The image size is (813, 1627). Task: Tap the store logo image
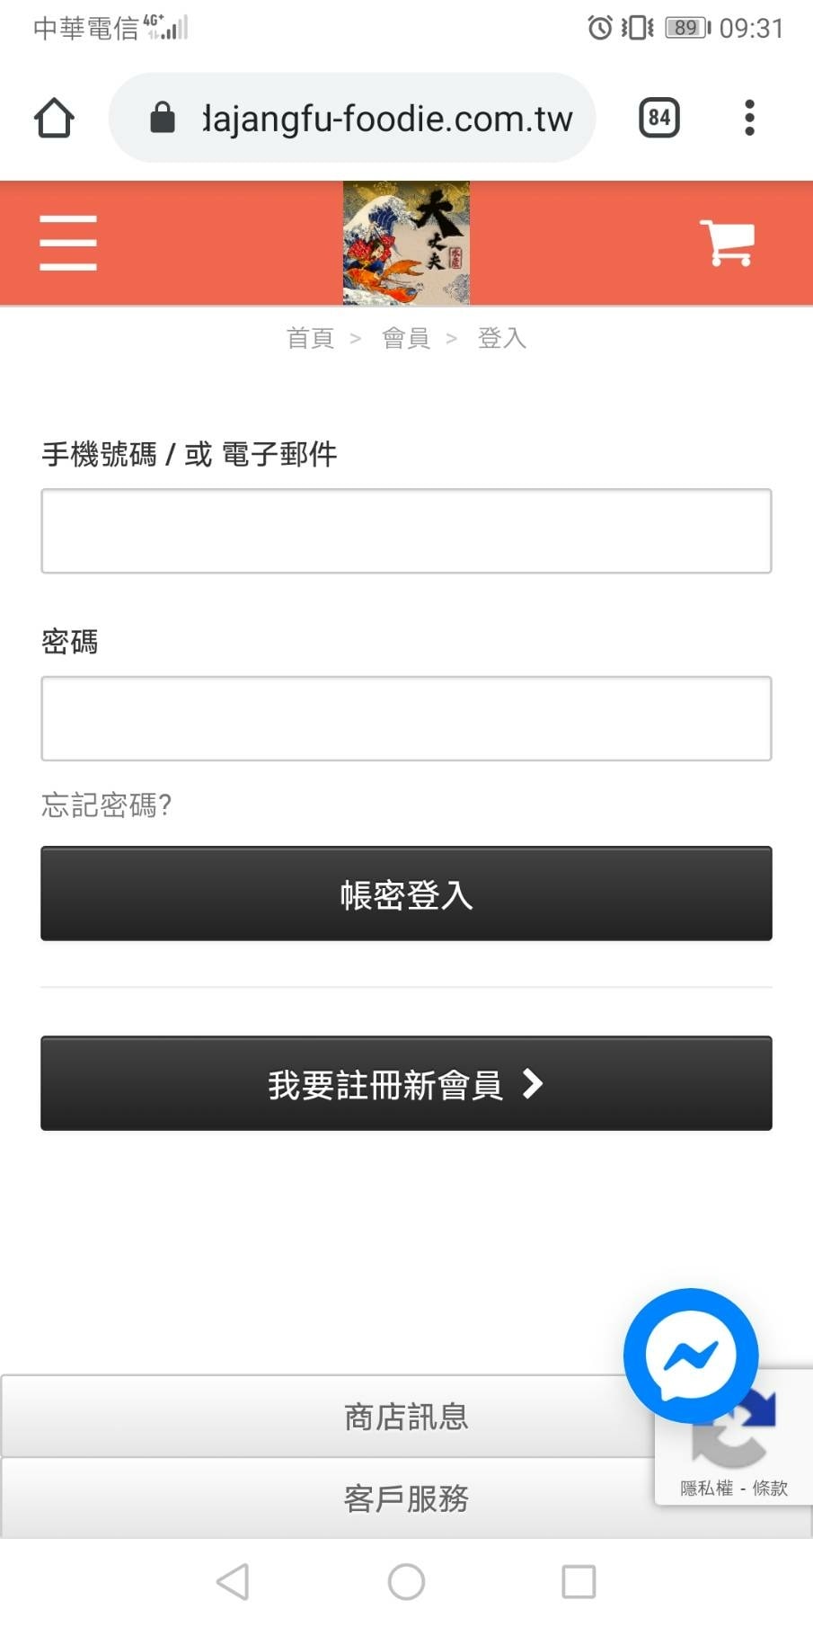(406, 243)
